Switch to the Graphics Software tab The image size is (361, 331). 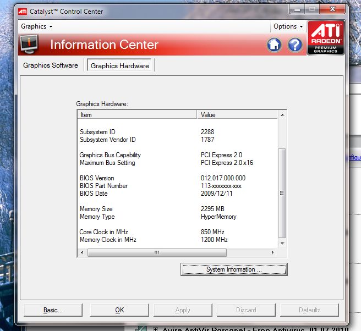[51, 65]
